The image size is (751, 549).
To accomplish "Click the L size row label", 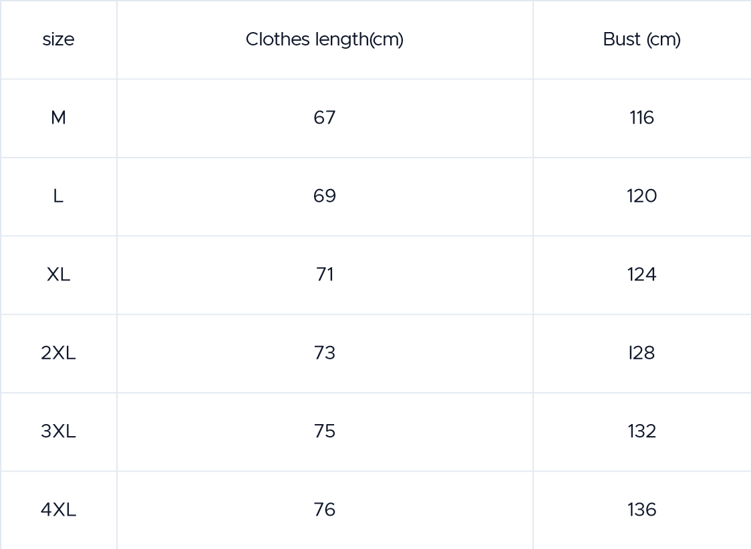I will tap(58, 196).
